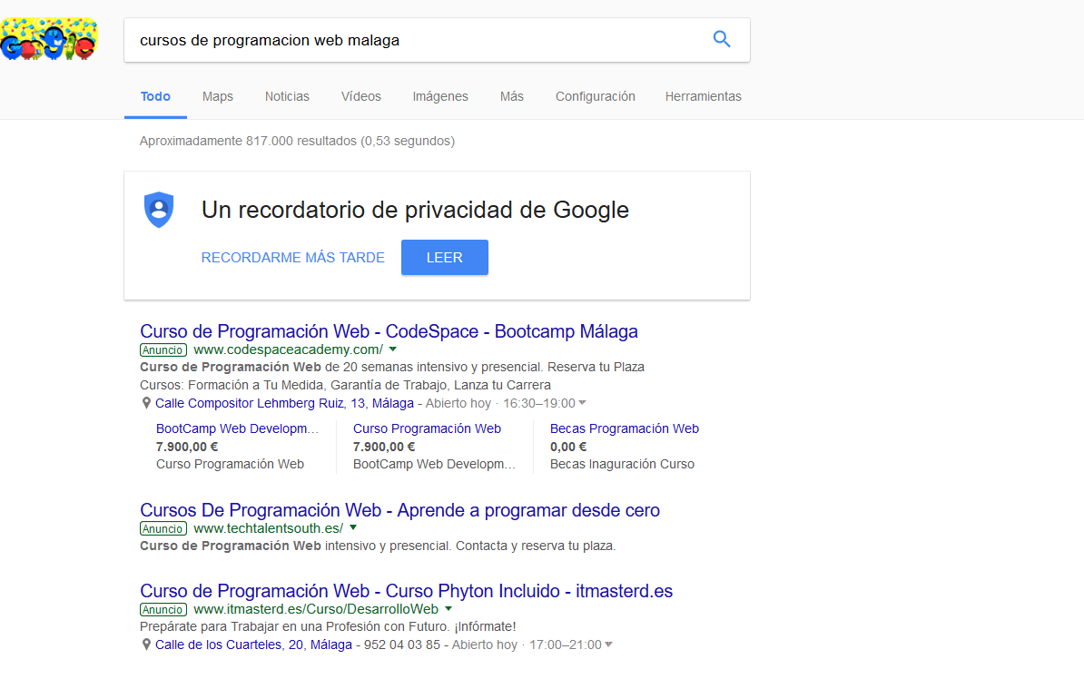Click www.techtalentsouth.es/ URL

pyautogui.click(x=268, y=528)
